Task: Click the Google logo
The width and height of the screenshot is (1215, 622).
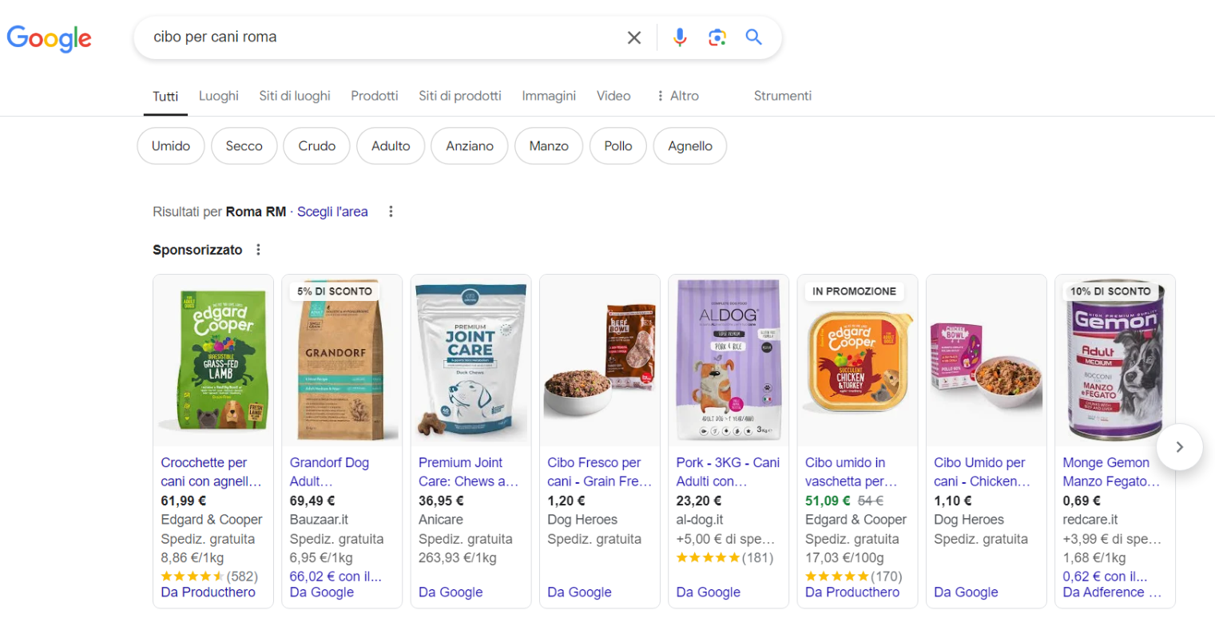Action: [x=50, y=38]
